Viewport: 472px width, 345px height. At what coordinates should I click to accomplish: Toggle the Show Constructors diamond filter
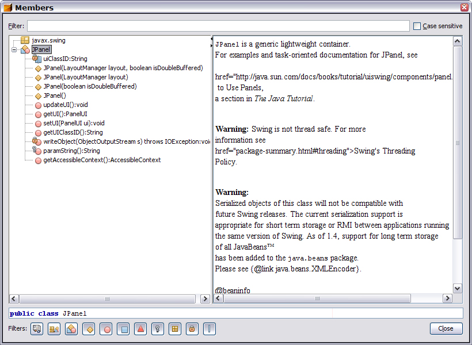[89, 329]
